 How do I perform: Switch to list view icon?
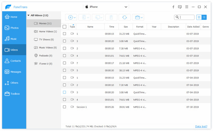[204, 17]
